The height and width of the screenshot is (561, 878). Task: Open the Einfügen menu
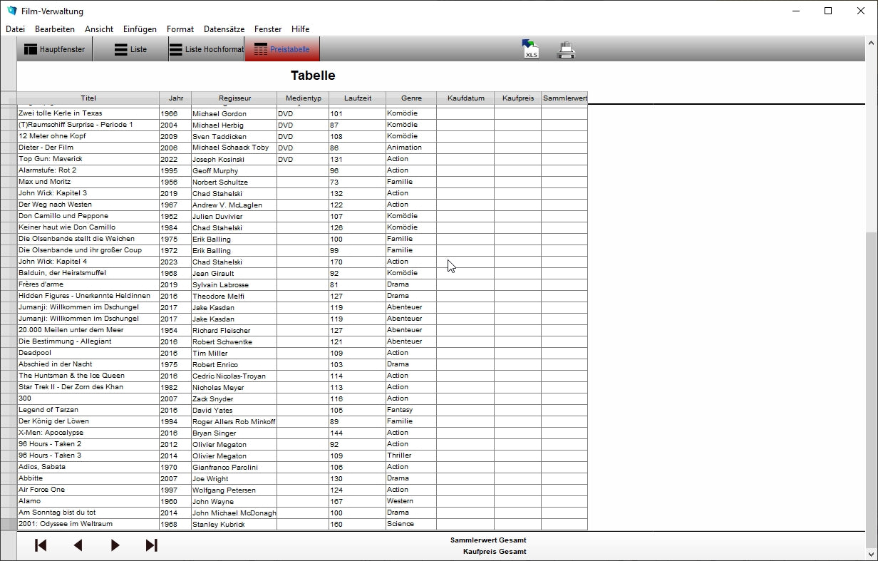point(140,29)
